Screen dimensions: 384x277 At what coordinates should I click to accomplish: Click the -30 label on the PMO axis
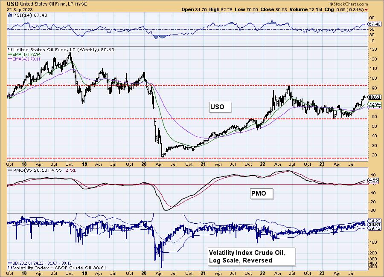pos(373,211)
